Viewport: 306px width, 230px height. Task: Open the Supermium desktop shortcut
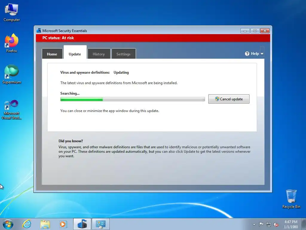12,74
